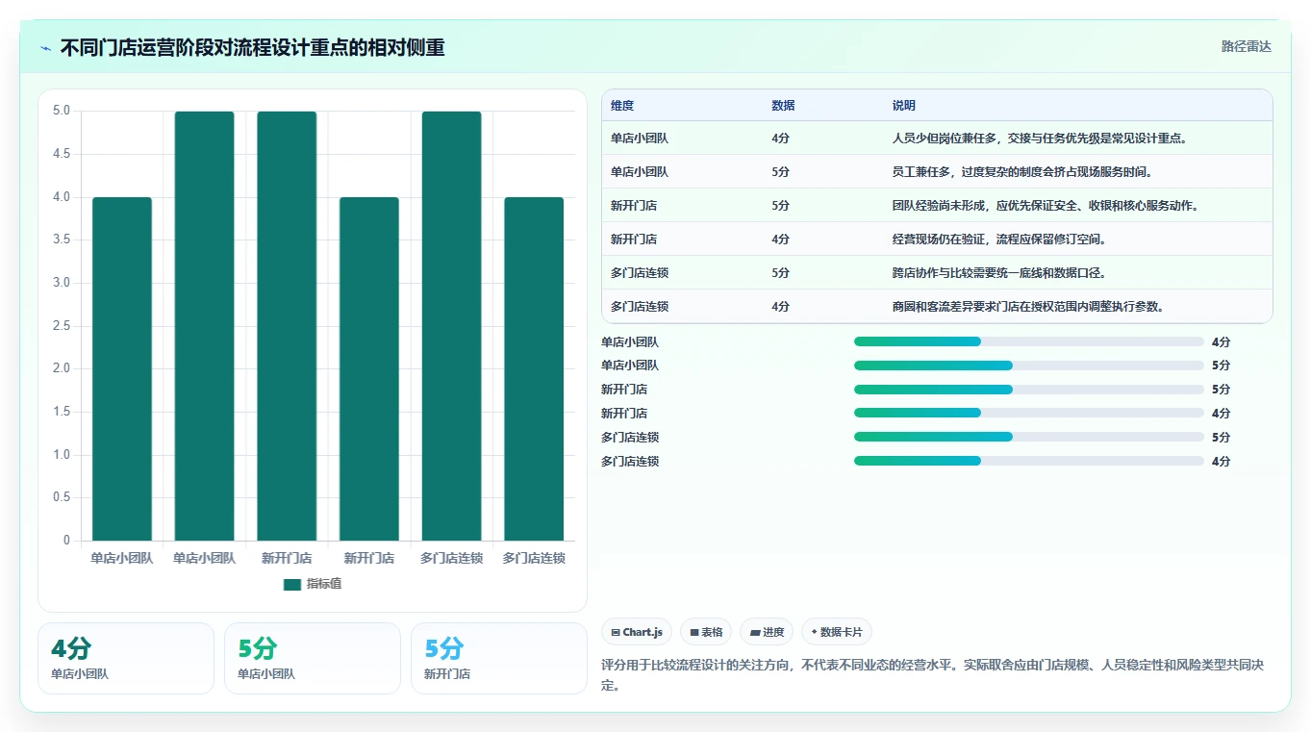This screenshot has height=732, width=1311.
Task: Click the 2.5 tick on the chart y-axis
Action: click(61, 326)
